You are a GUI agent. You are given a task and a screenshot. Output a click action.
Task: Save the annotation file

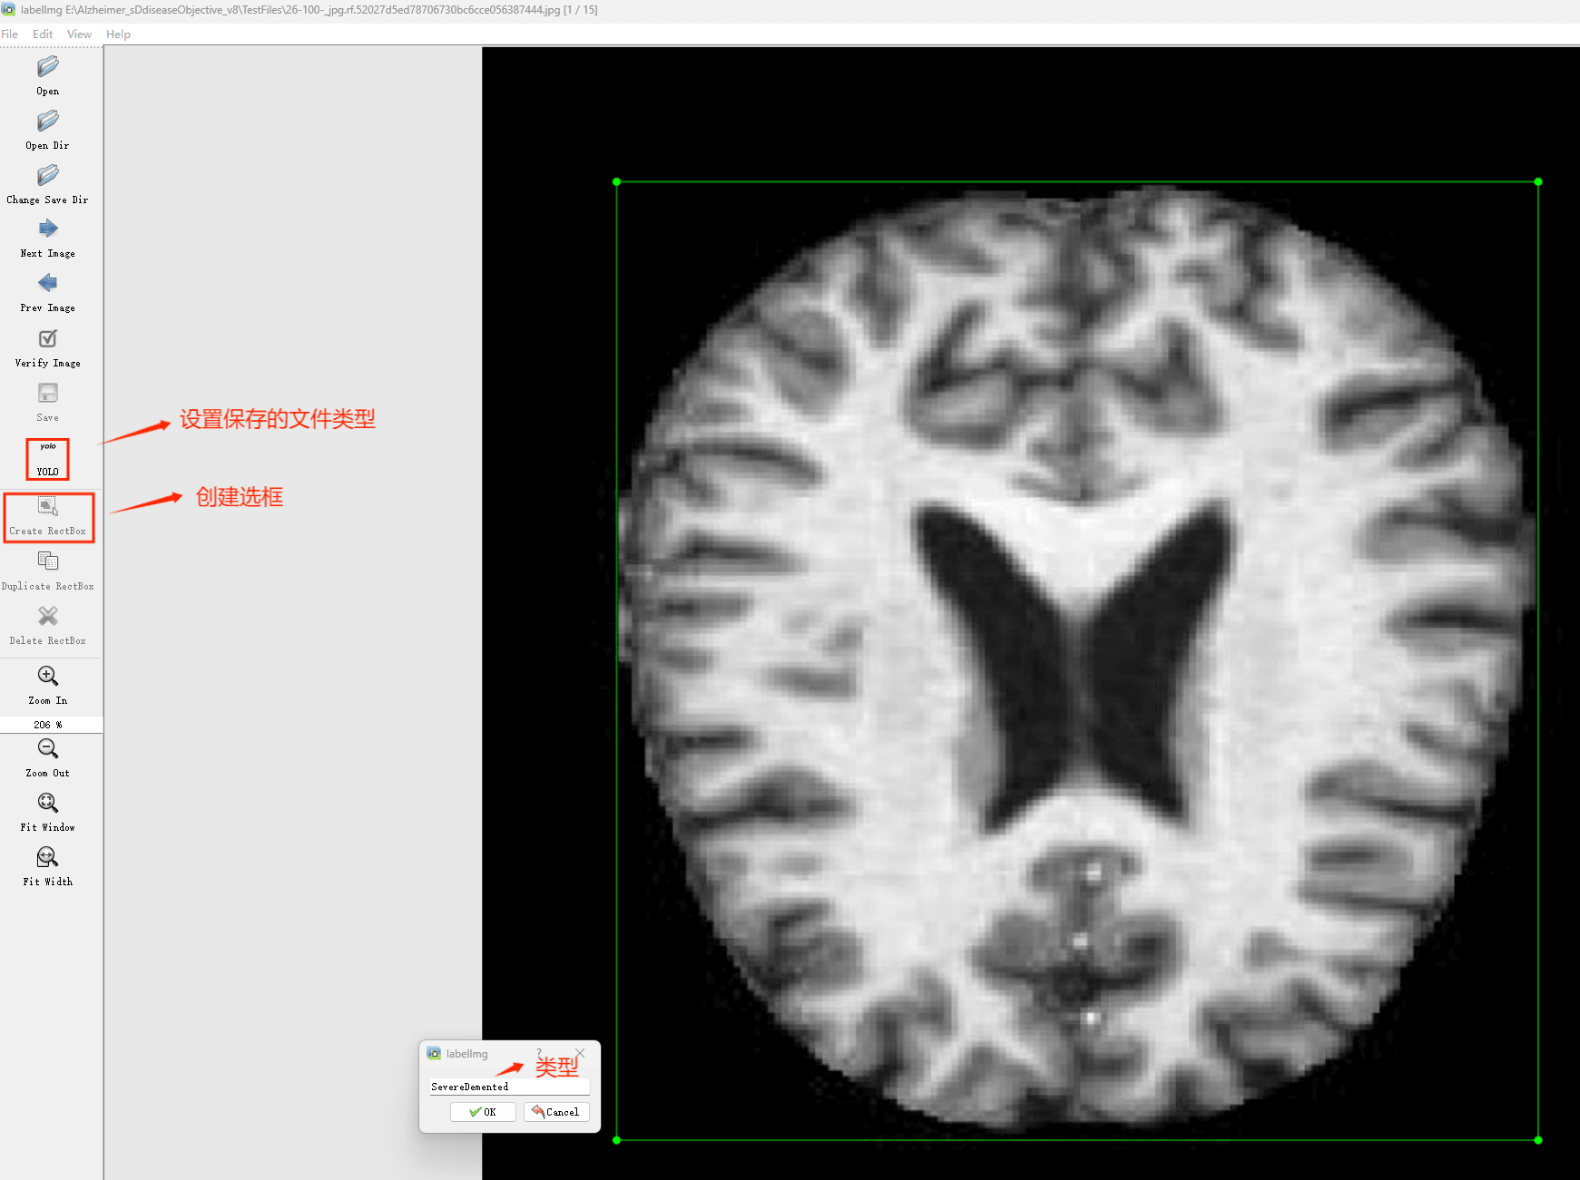(48, 403)
